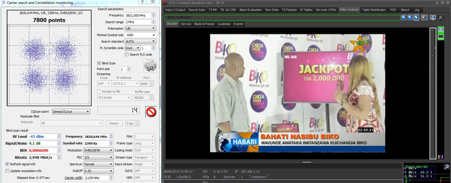Open the Events sub-tab

click(238, 24)
